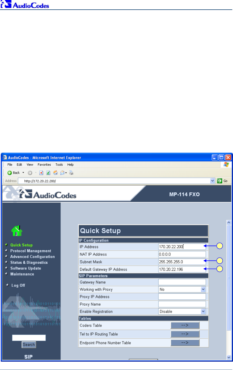233x370 pixels.
Task: Click the NAT IP Address input field
Action: 182,254
